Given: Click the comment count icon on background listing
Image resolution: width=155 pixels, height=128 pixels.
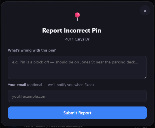Looking at the screenshot, I should pos(143,127).
